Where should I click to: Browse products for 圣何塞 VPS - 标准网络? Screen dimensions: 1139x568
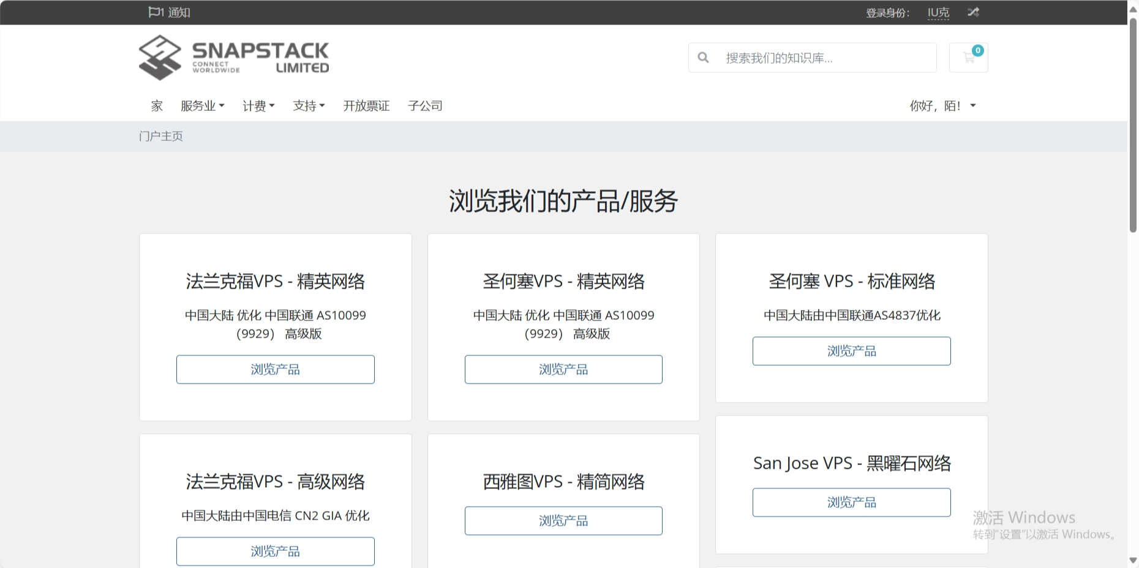[x=851, y=350]
